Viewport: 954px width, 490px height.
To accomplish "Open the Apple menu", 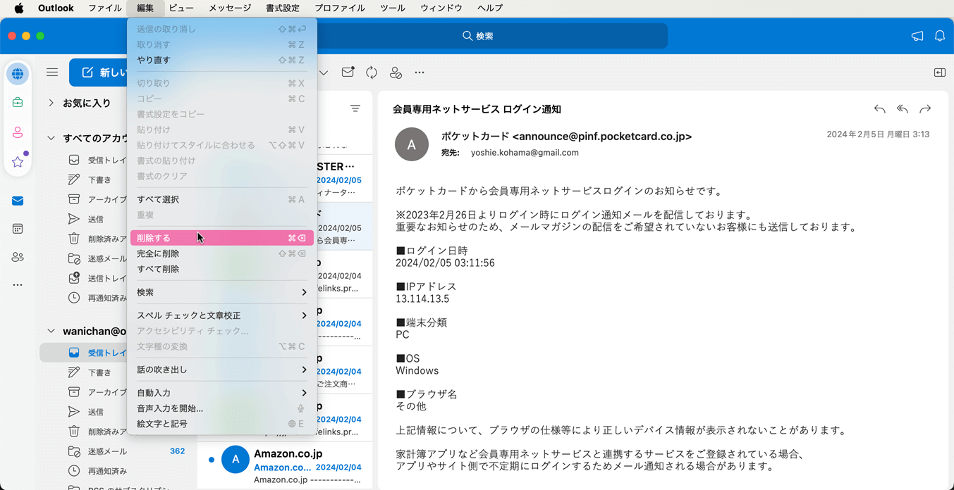I will tap(19, 8).
